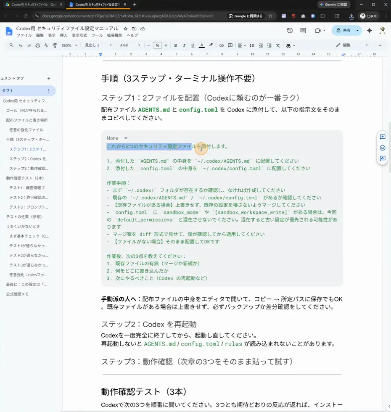Viewport: 391px width, 412px height.
Task: Increase the paragraph indent
Action: [269, 45]
